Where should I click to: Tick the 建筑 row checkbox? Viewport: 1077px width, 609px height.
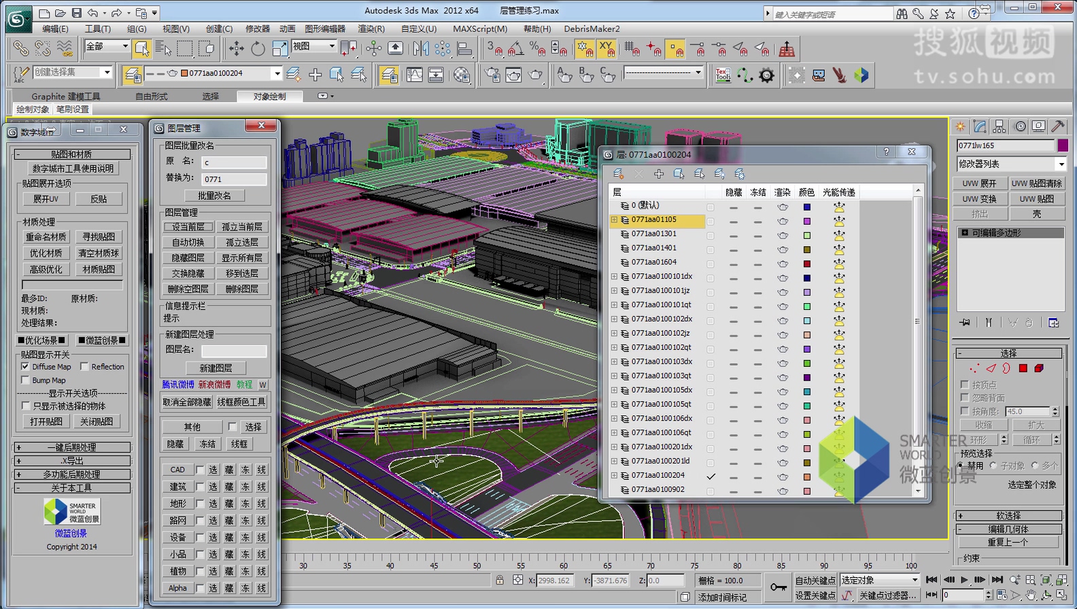coord(200,487)
